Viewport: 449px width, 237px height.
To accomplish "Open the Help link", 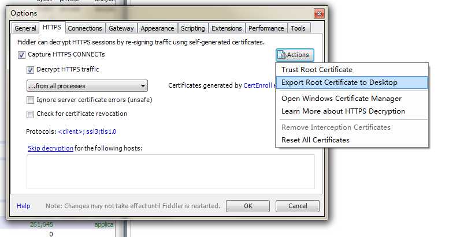I will [x=24, y=206].
